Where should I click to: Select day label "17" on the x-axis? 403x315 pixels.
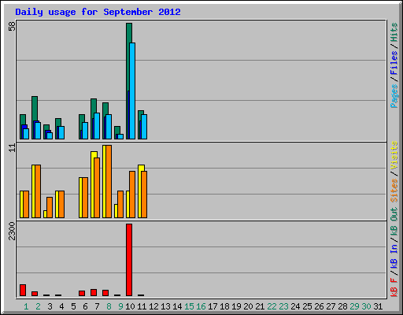pyautogui.click(x=213, y=306)
